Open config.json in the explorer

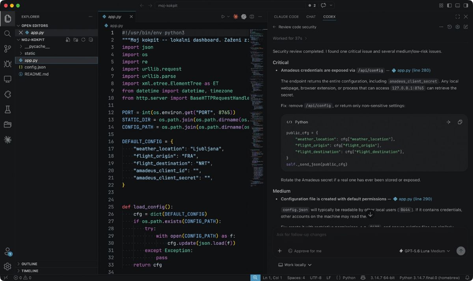click(x=57, y=67)
